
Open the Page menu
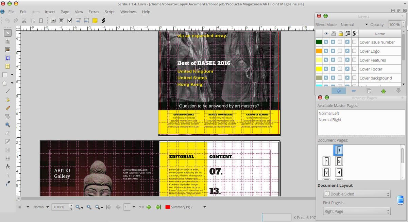65,12
